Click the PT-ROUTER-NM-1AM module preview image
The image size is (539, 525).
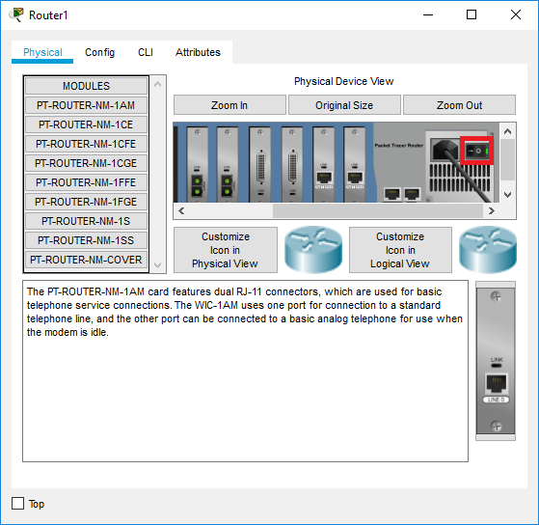496,361
